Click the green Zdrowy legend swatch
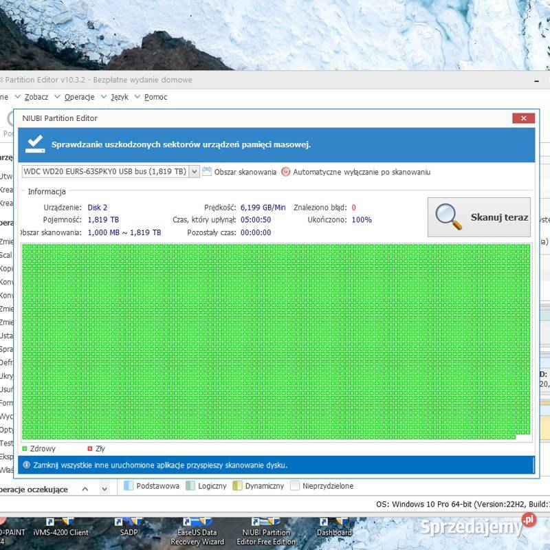This screenshot has width=550, height=550. pyautogui.click(x=25, y=449)
